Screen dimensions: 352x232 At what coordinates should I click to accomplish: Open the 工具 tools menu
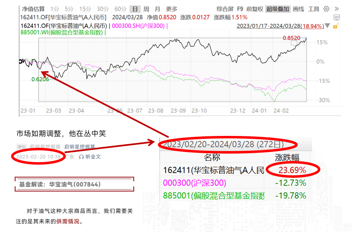[x=313, y=9]
